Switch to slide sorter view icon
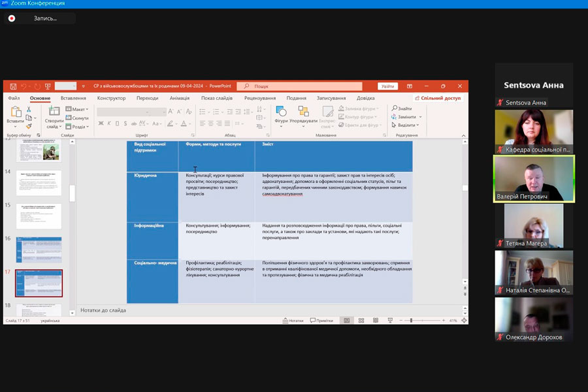Screen dimensions: 588x392 (361, 321)
